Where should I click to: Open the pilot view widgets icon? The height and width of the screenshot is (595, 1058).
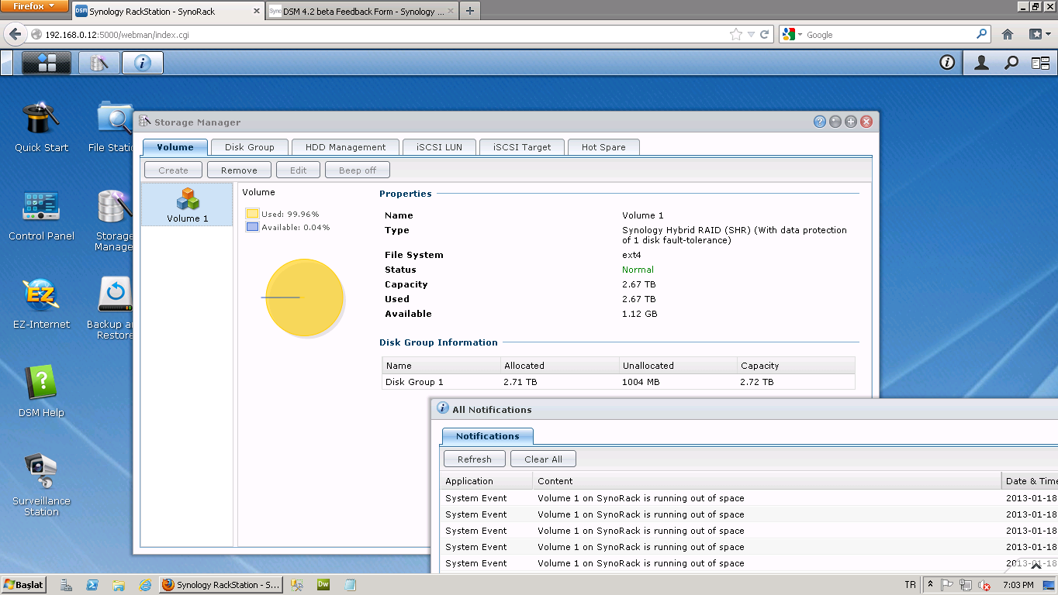click(1040, 63)
